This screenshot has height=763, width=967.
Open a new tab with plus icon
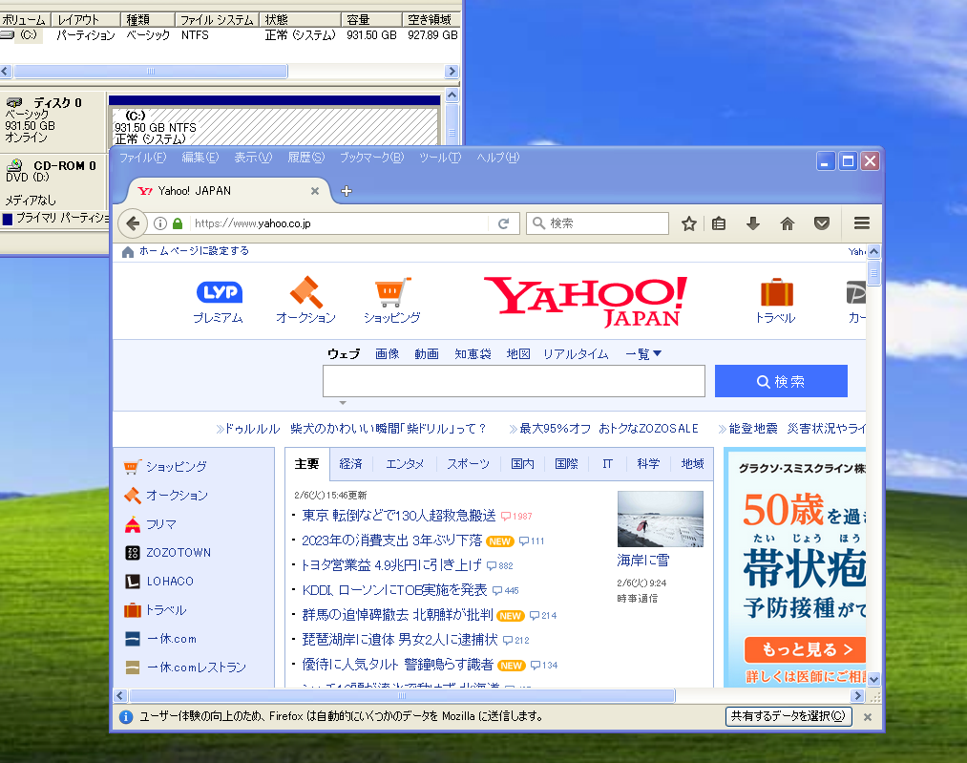[347, 191]
